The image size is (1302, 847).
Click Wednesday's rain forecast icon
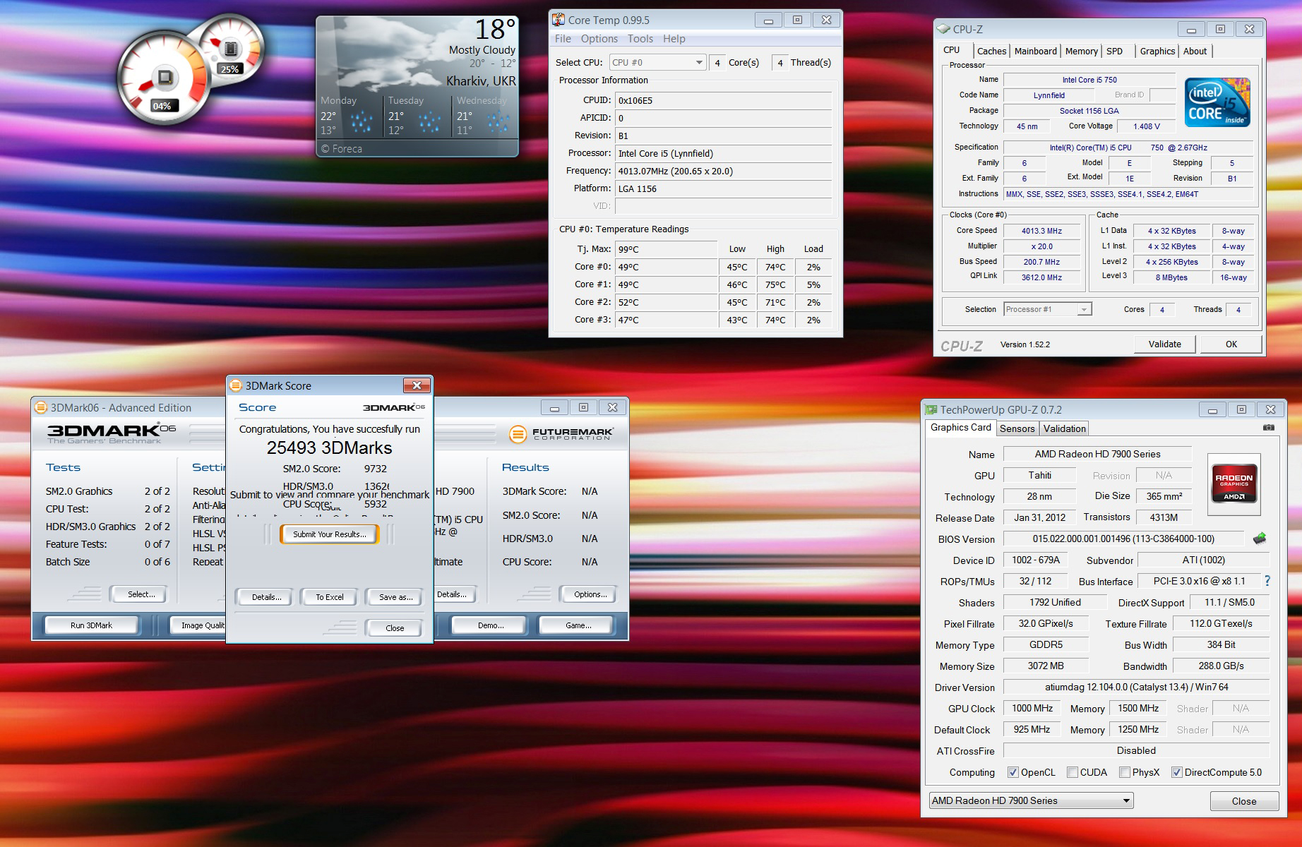[x=498, y=121]
